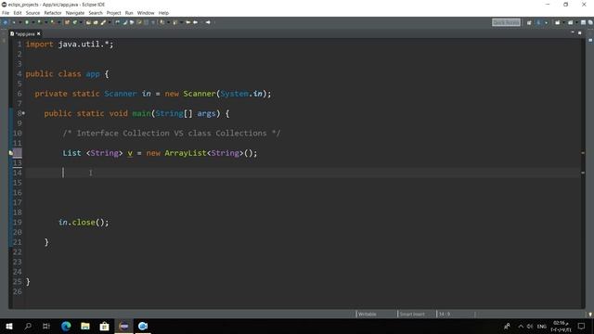The image size is (594, 334).
Task: Click the Scanner type on line 6
Action: [120, 94]
